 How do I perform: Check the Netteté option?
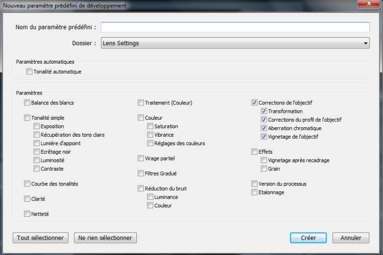(x=27, y=214)
